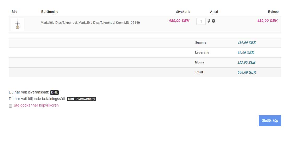
Task: Open the Jag godkänner köpvillkoren terms link
Action: click(x=36, y=105)
